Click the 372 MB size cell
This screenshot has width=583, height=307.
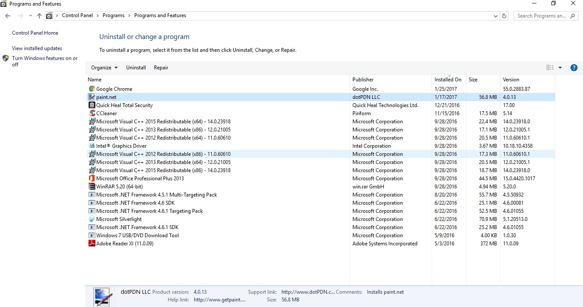pos(488,244)
